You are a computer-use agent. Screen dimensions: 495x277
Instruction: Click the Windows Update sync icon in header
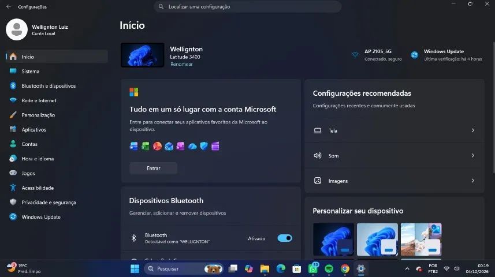pos(415,55)
